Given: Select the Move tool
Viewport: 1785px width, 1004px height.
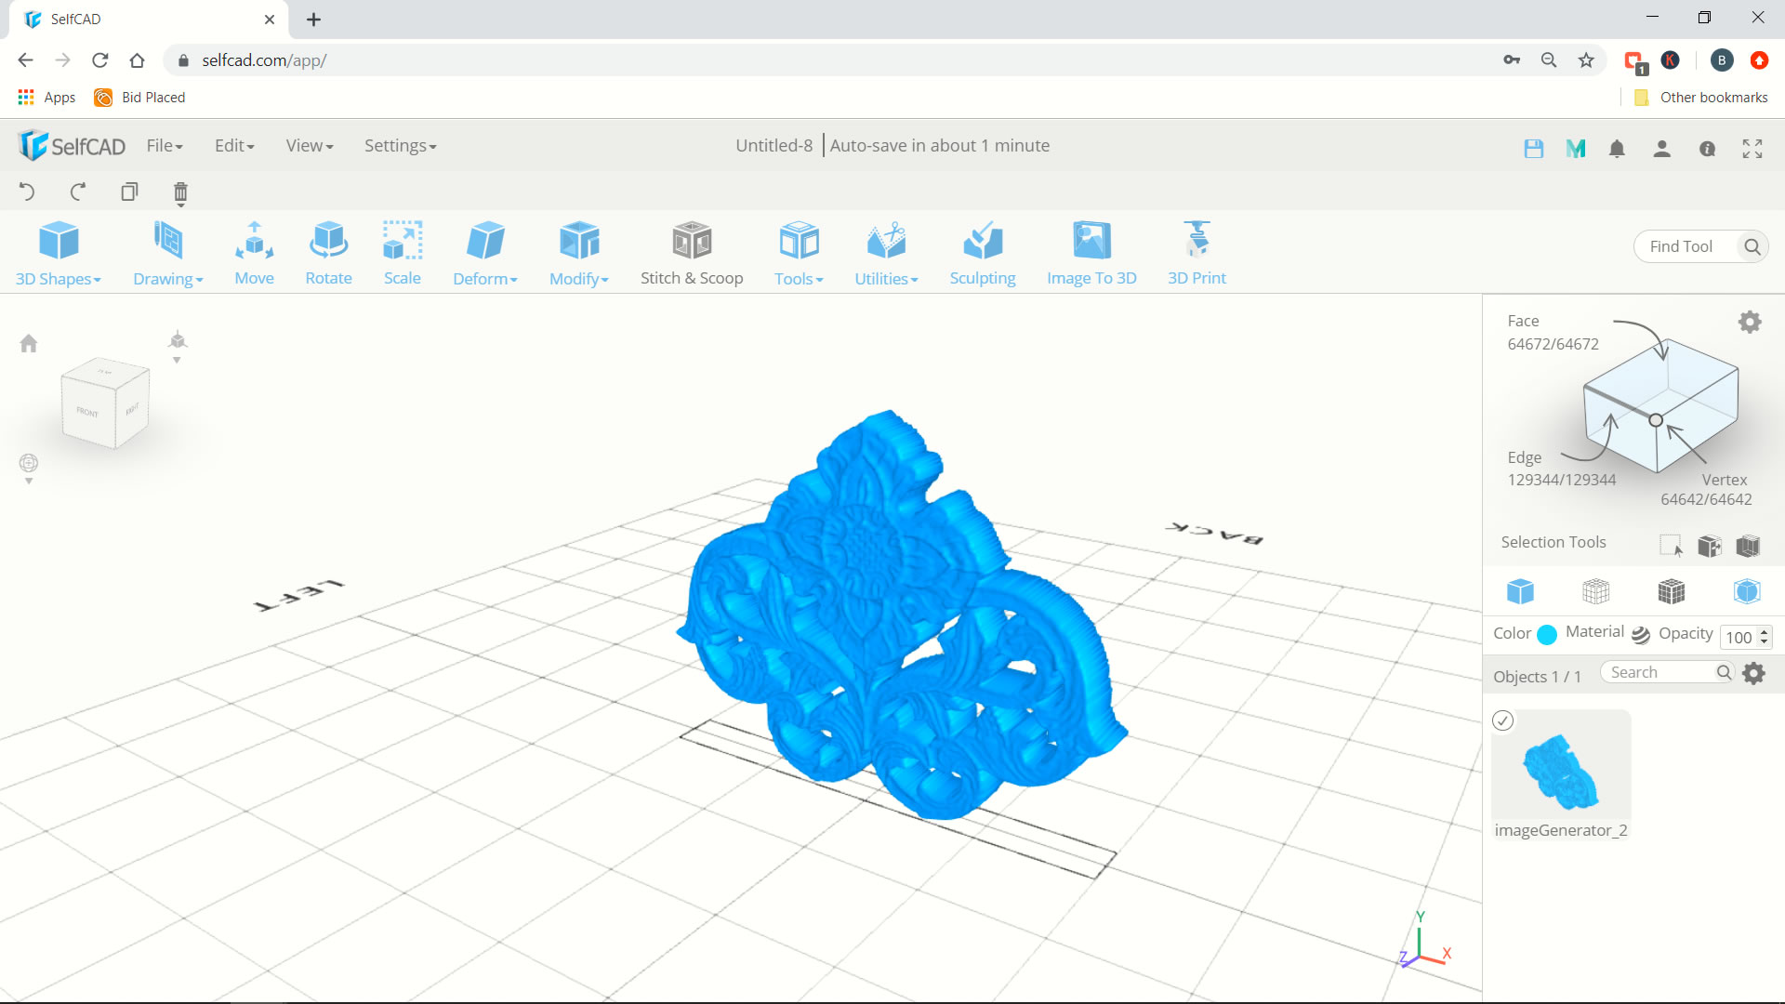Looking at the screenshot, I should pos(254,251).
